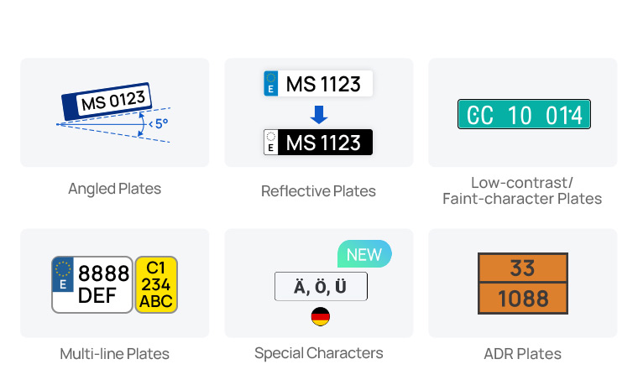This screenshot has height=385, width=638.
Task: Click the EU emblem on 8888 plate
Action: [63, 270]
